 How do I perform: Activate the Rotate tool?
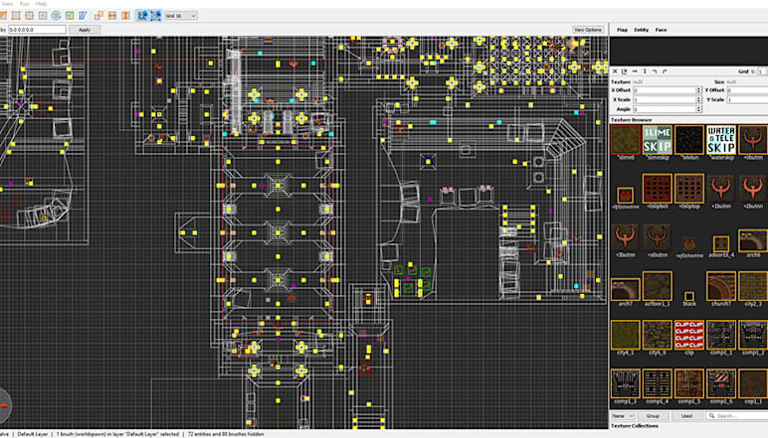(57, 16)
